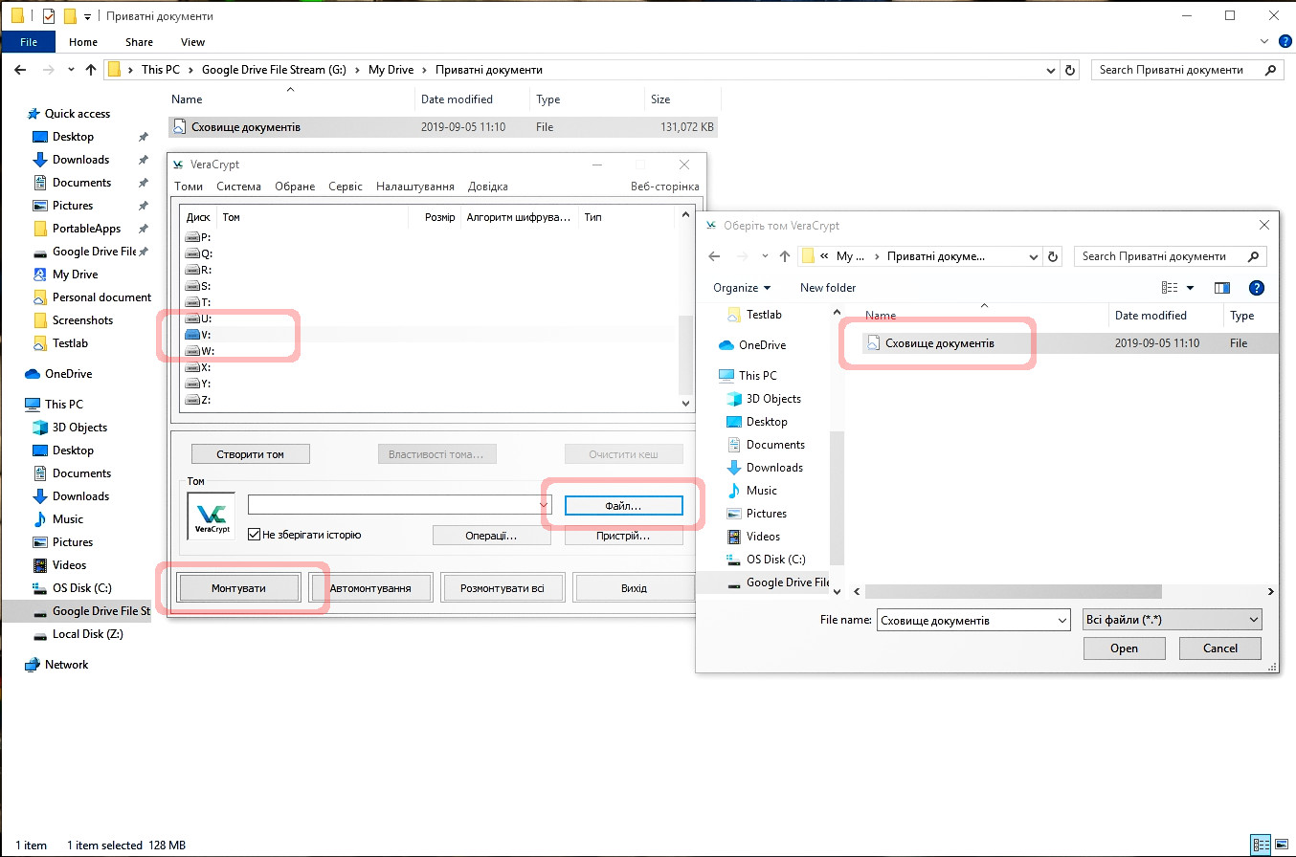The height and width of the screenshot is (857, 1296).
Task: Open Всі файли (*.*) file type dropdown
Action: tap(1173, 621)
